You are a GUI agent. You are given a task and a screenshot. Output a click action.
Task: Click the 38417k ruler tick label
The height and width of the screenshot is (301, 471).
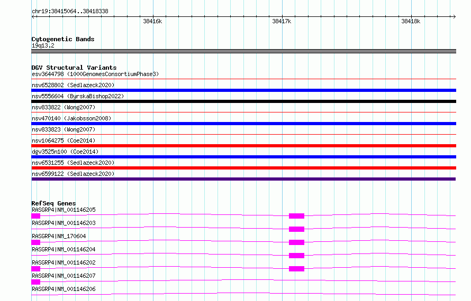(x=282, y=21)
